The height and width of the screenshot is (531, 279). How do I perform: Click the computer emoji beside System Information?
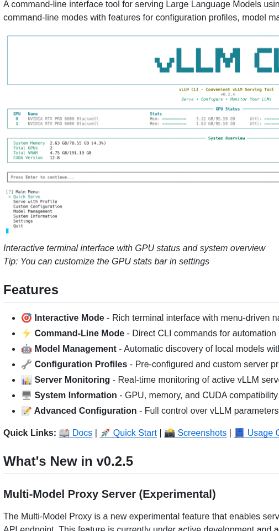pos(27,395)
